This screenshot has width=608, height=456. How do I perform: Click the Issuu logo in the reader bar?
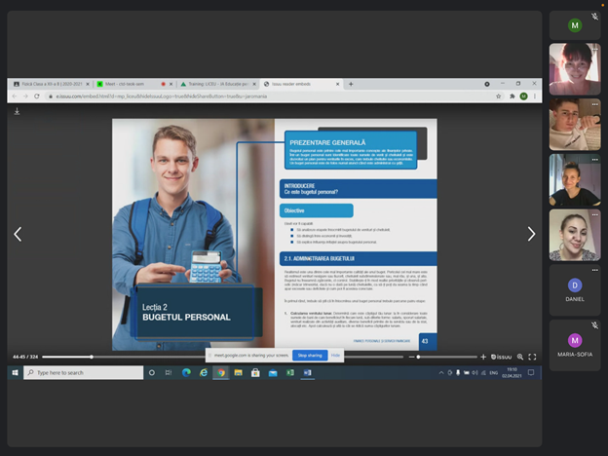coord(501,357)
